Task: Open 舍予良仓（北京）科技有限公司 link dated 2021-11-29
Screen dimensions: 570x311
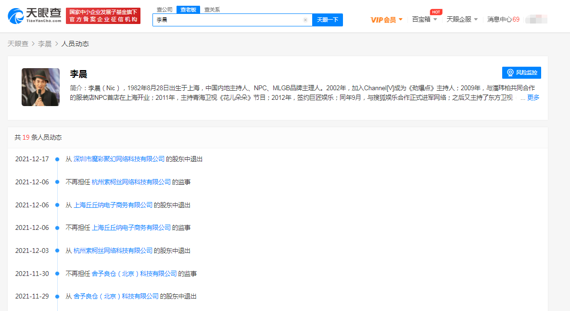Action: point(116,297)
